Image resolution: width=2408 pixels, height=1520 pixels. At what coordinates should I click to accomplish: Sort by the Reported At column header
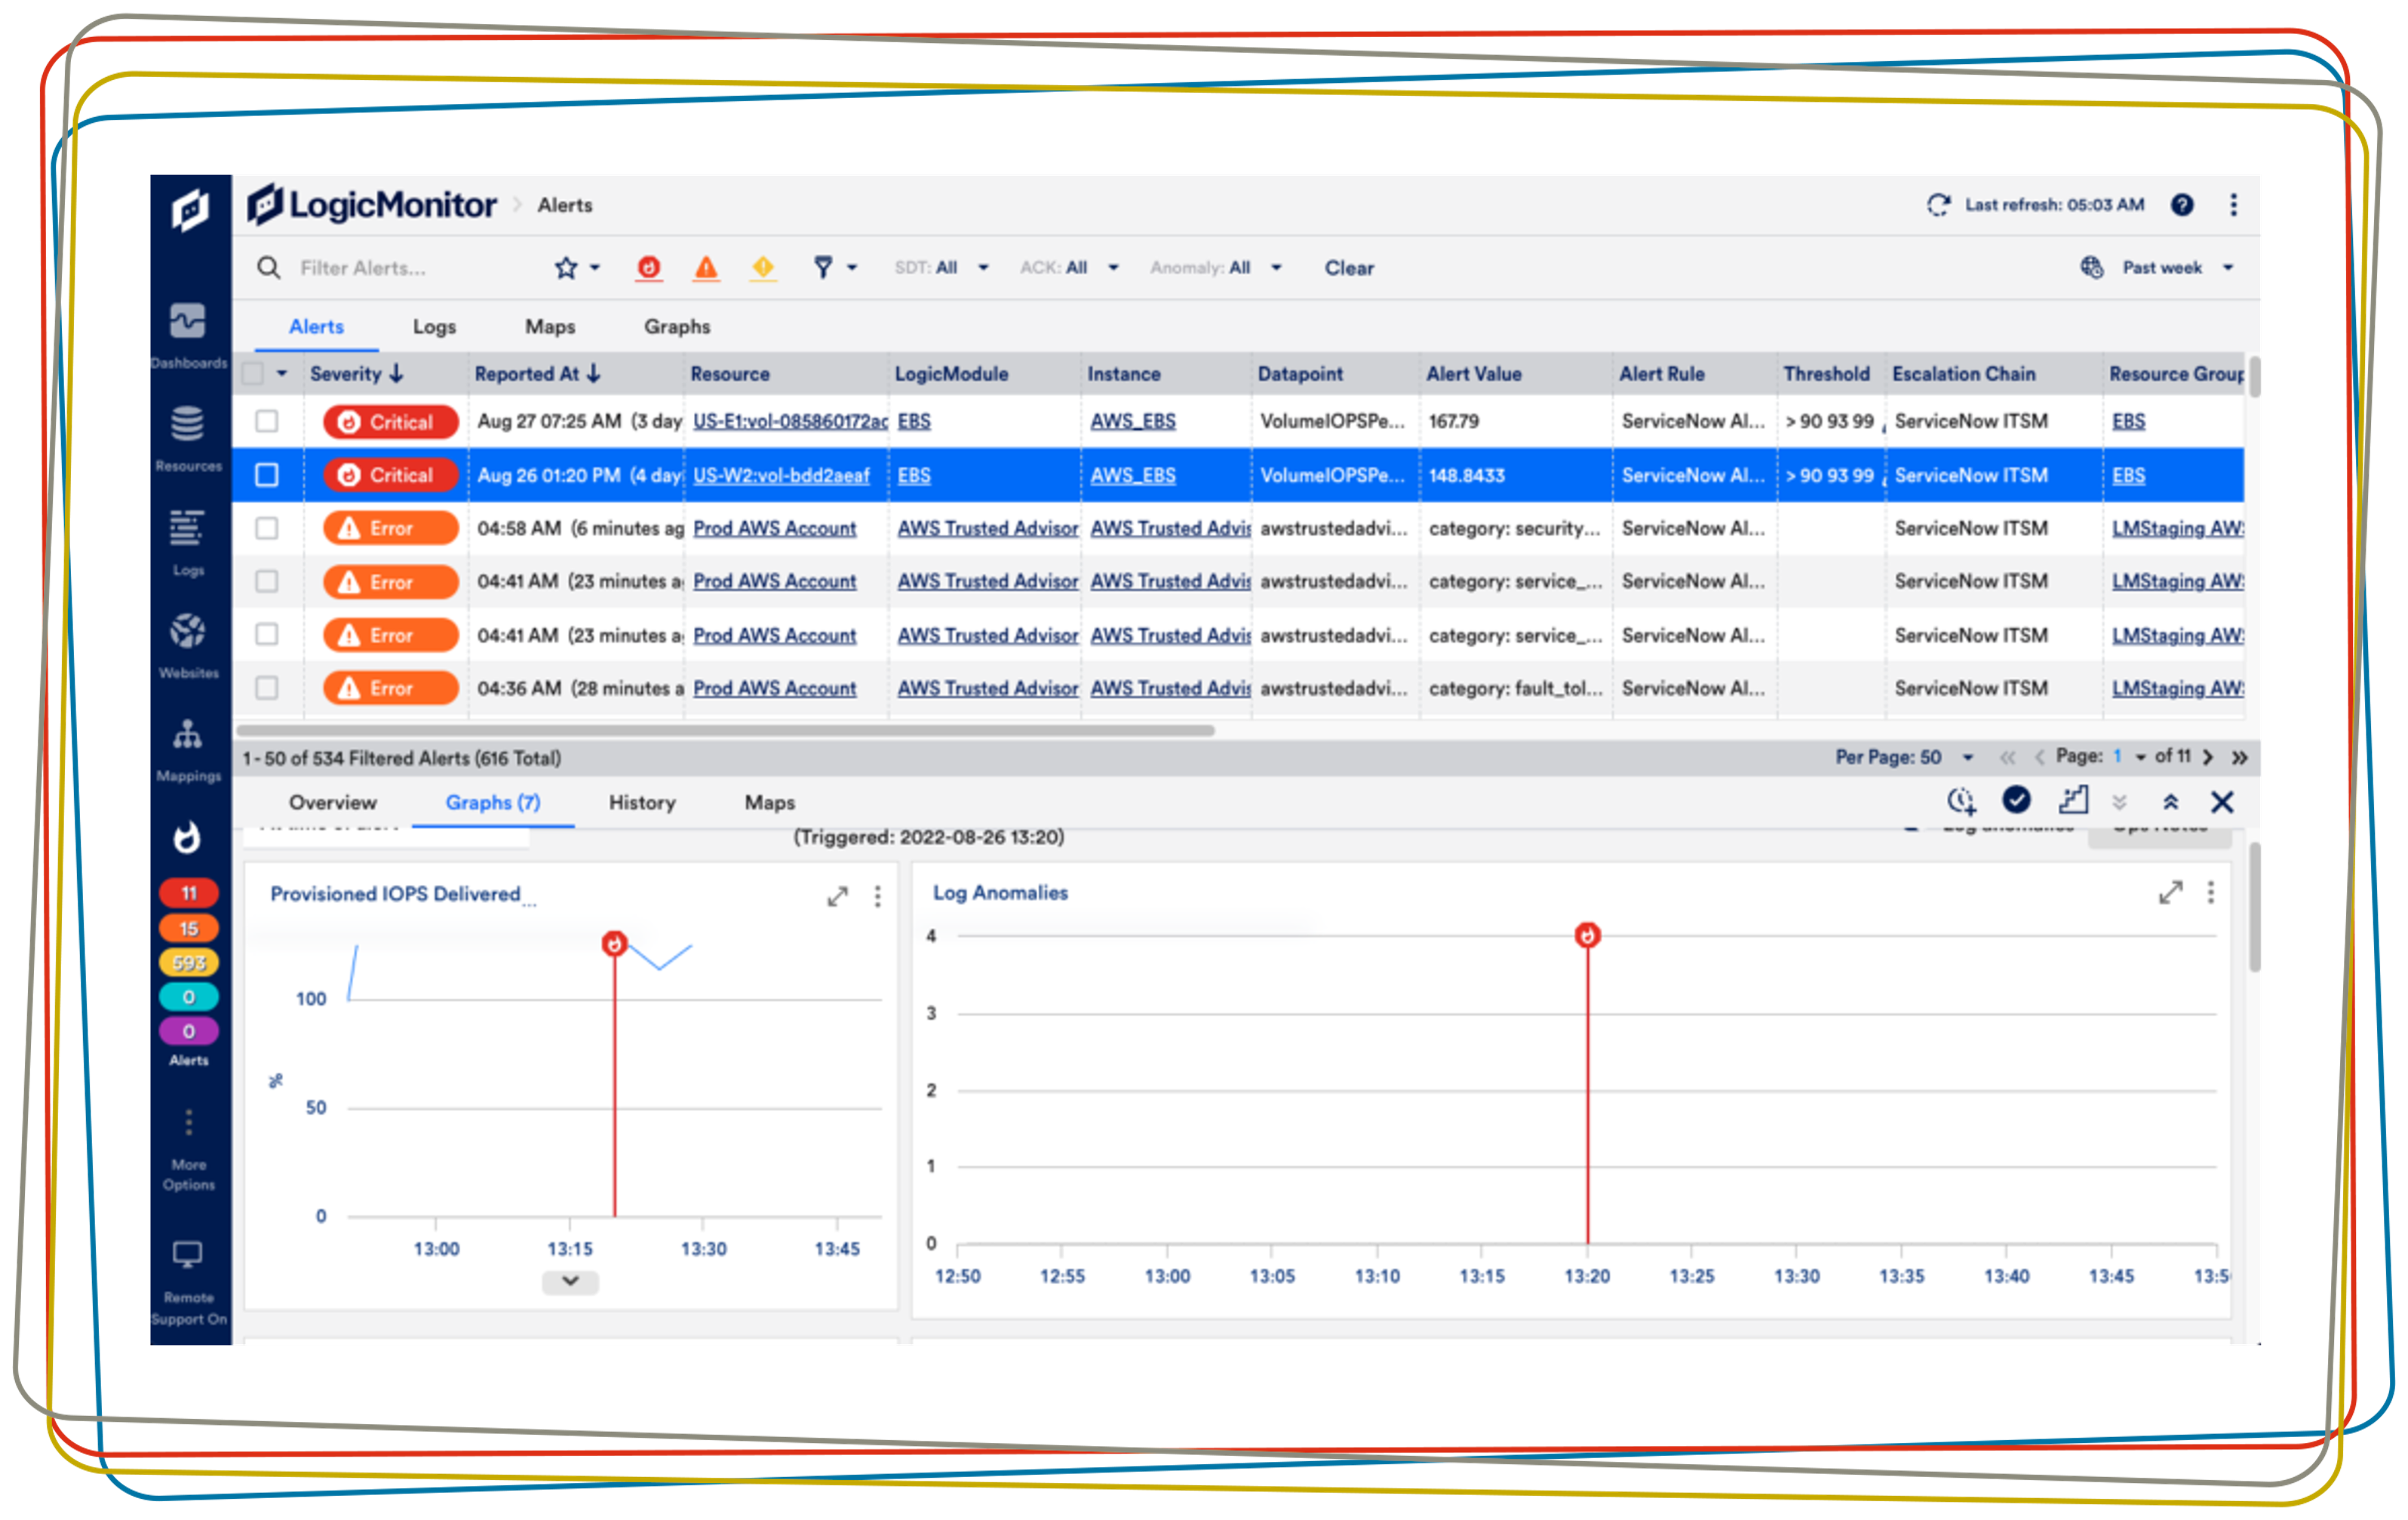tap(537, 374)
